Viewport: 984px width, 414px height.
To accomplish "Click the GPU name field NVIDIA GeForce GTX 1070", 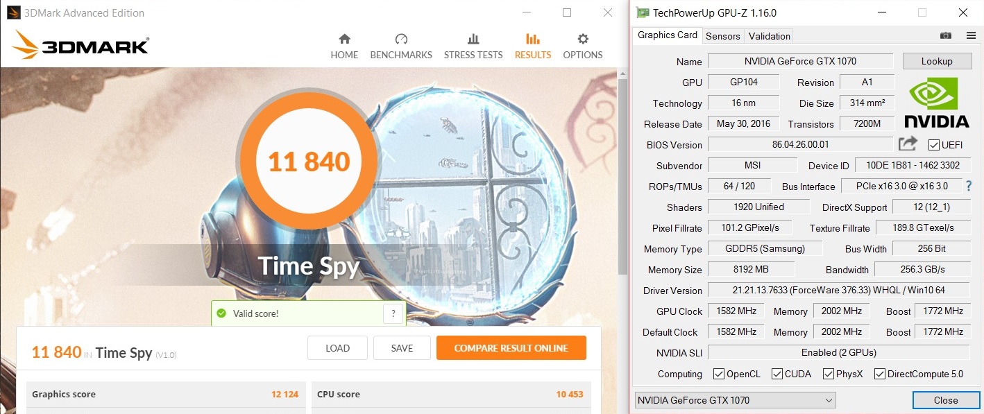I will 800,61.
